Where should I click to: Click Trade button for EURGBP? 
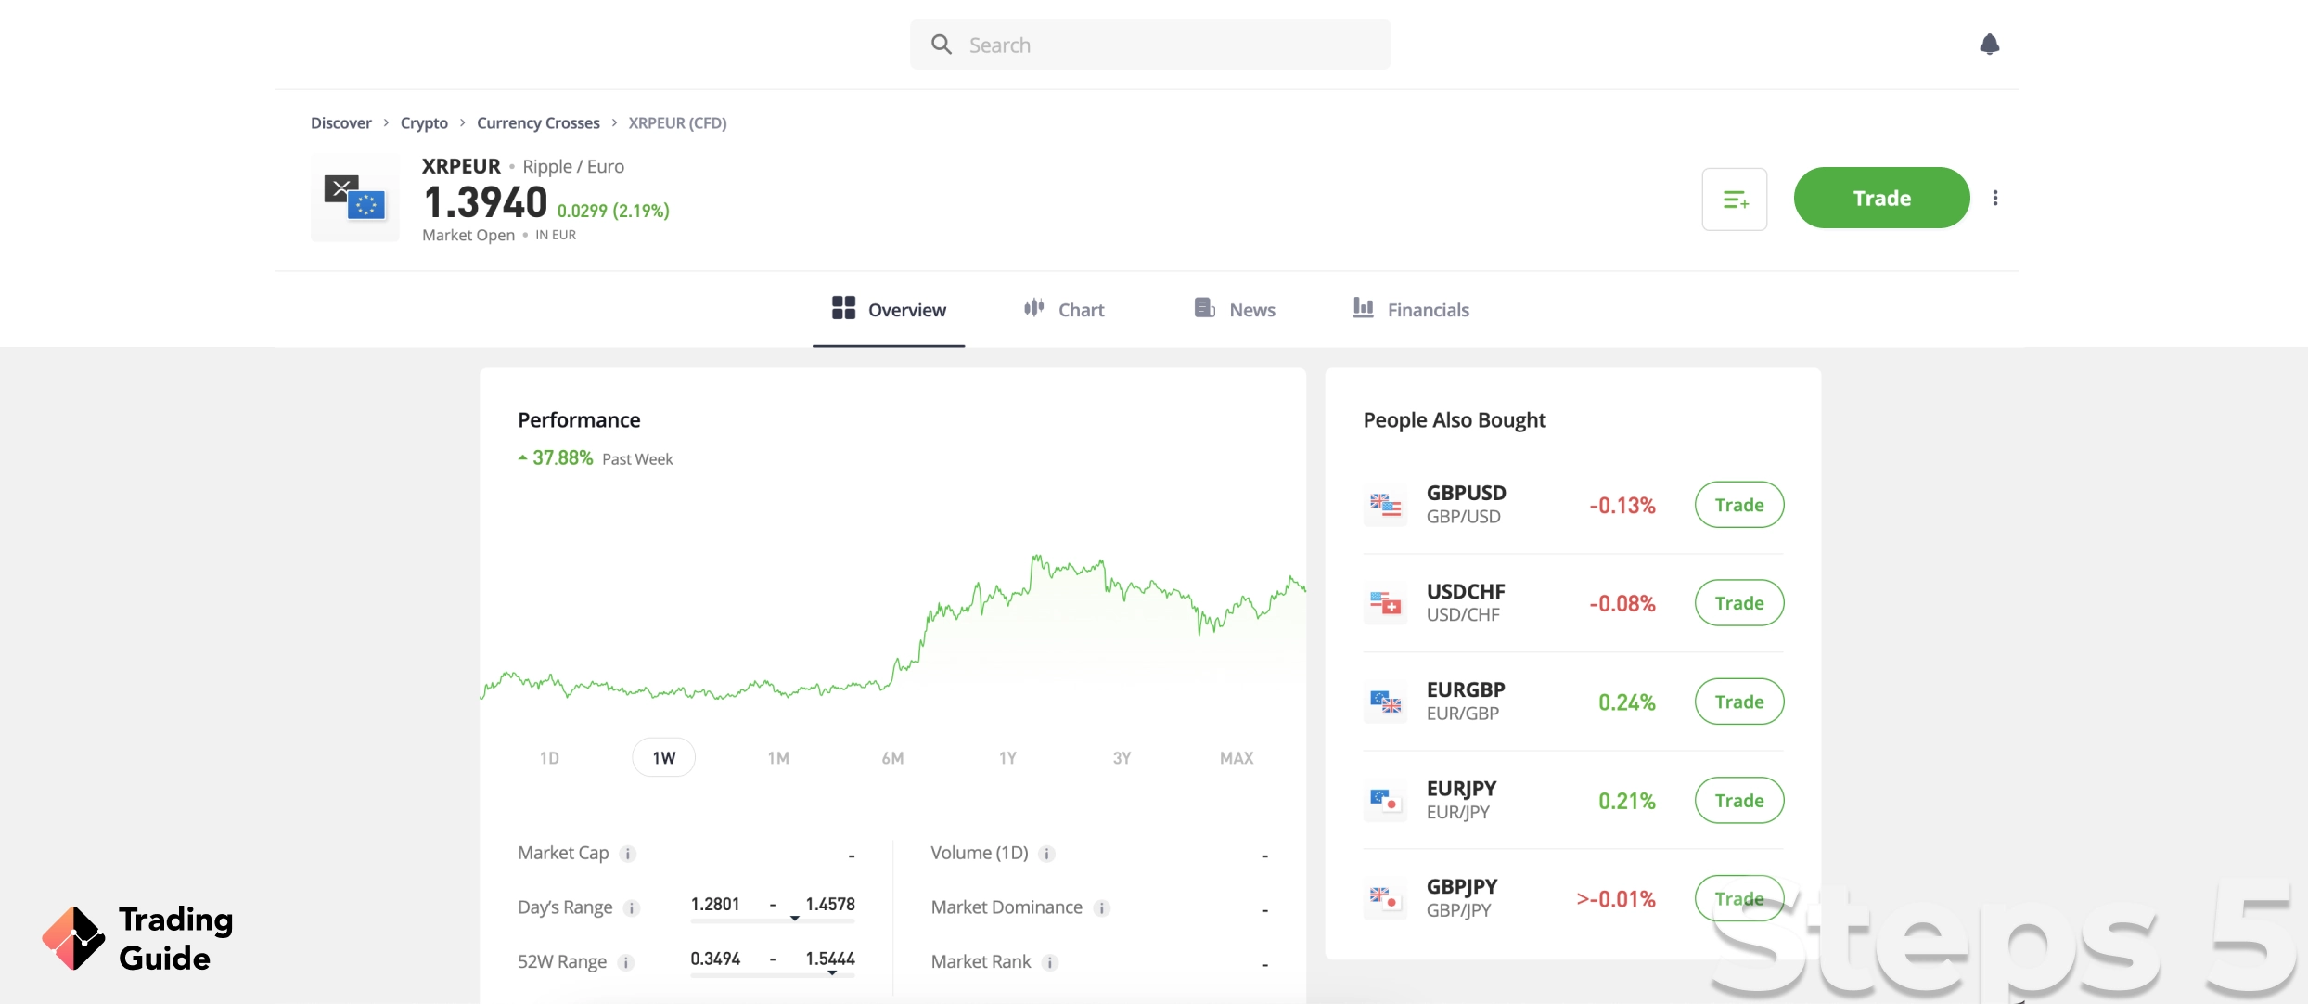(x=1739, y=702)
